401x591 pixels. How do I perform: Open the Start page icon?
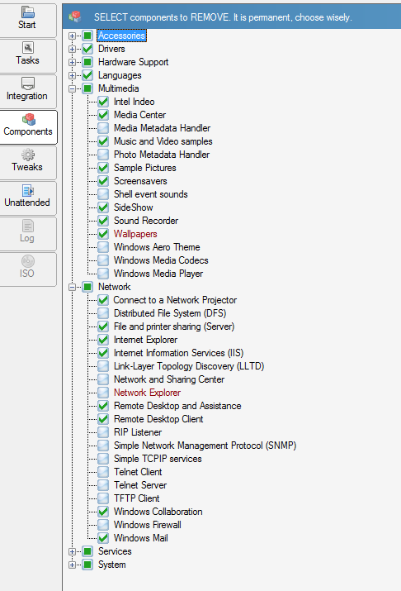pos(27,12)
